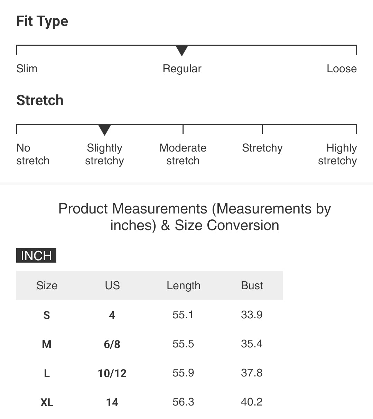This screenshot has height=419, width=373.
Task: Click the Length column header
Action: [x=184, y=286]
